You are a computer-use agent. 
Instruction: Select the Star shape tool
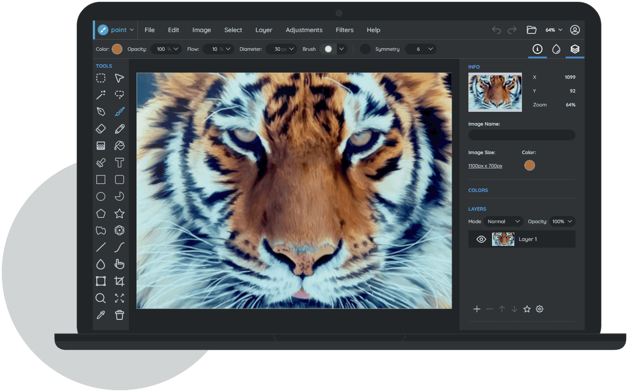click(120, 213)
